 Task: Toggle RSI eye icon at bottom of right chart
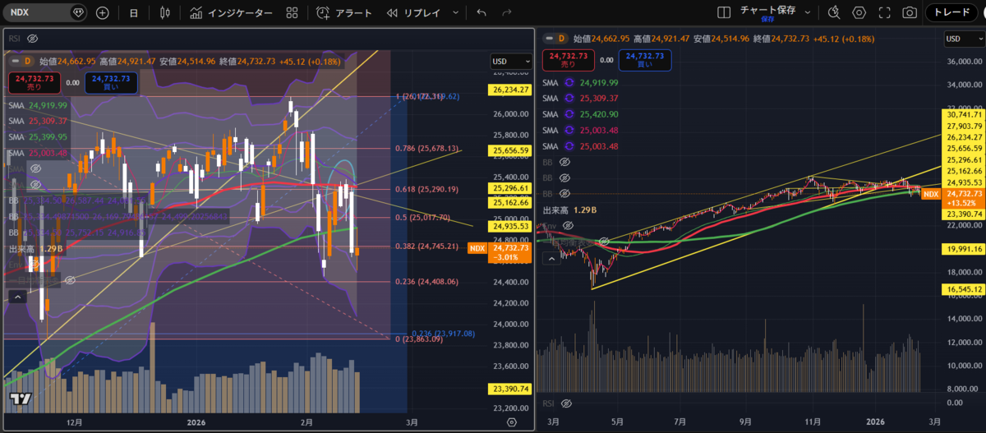pos(568,403)
